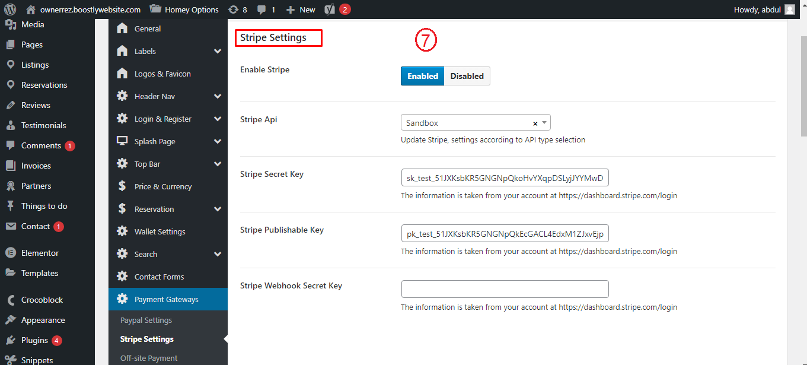Open the Stripe Api Sandbox dropdown
The width and height of the screenshot is (807, 365).
tap(476, 123)
